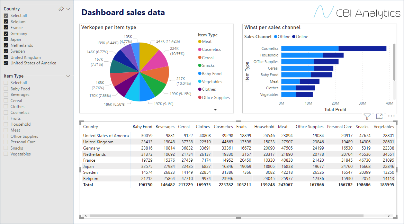Enable Select all in the Item Type slicer

pyautogui.click(x=6, y=82)
